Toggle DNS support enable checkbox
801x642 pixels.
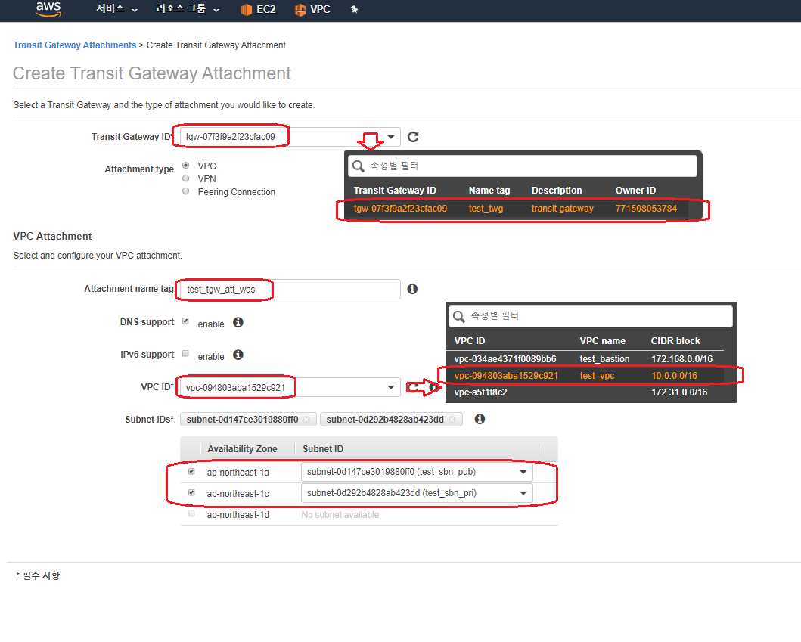coord(185,321)
